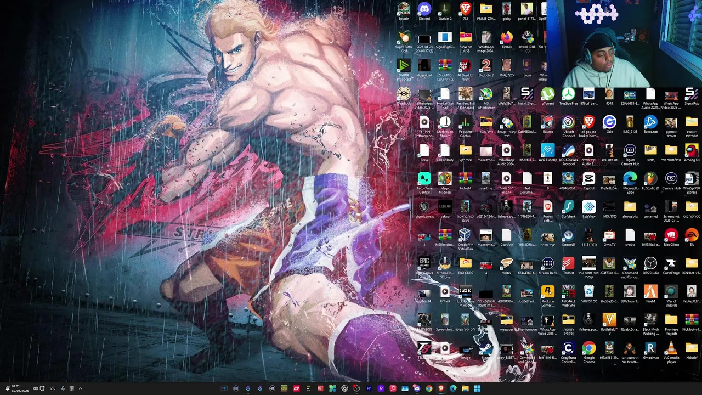Expand hidden system tray icons chevron
This screenshot has width=702, height=395.
80,388
